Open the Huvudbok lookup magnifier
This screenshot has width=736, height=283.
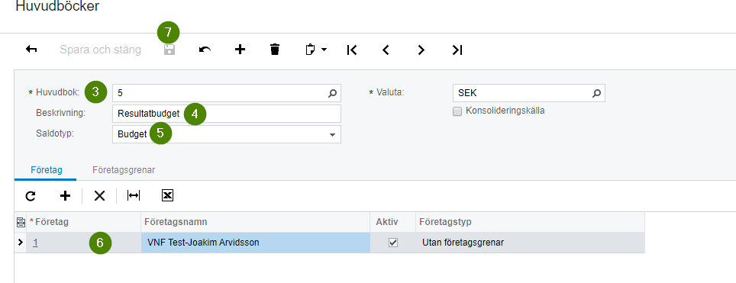pyautogui.click(x=332, y=93)
